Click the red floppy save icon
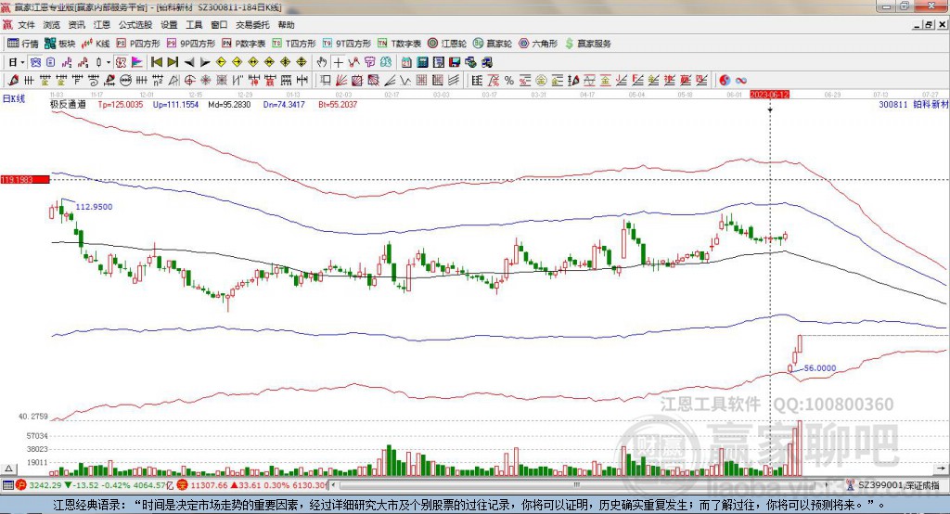The width and height of the screenshot is (950, 514). [x=455, y=62]
